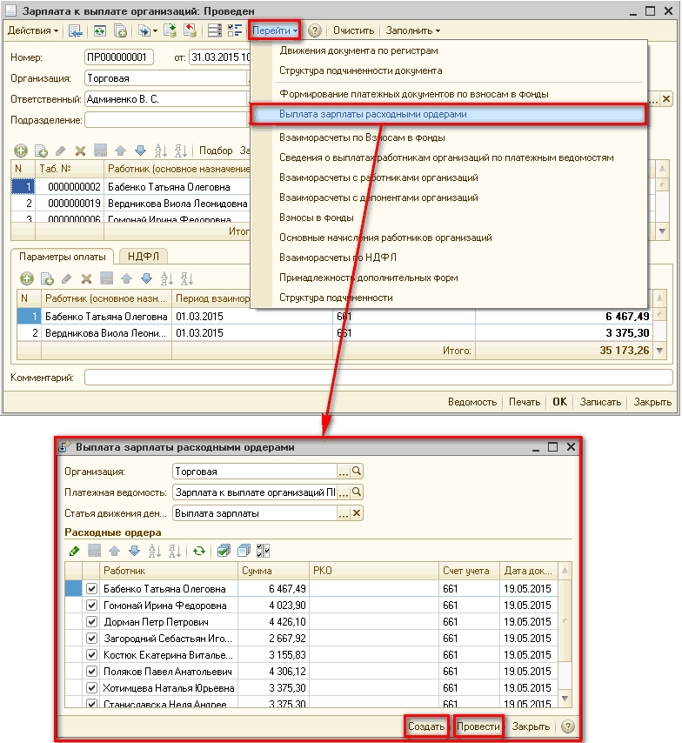Toggle checkbox for Поляков Павел Анатольевич
Screen dimensions: 682x743
(x=91, y=672)
